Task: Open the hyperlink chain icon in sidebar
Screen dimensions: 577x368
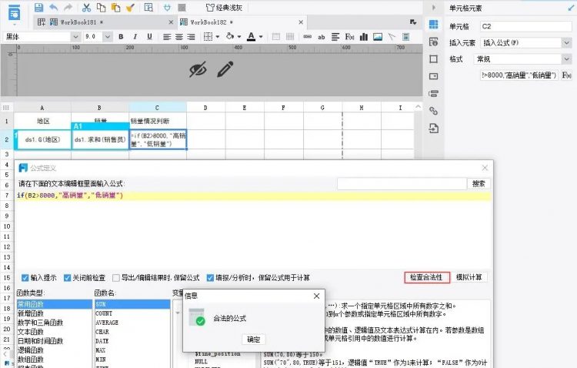Action: (433, 111)
